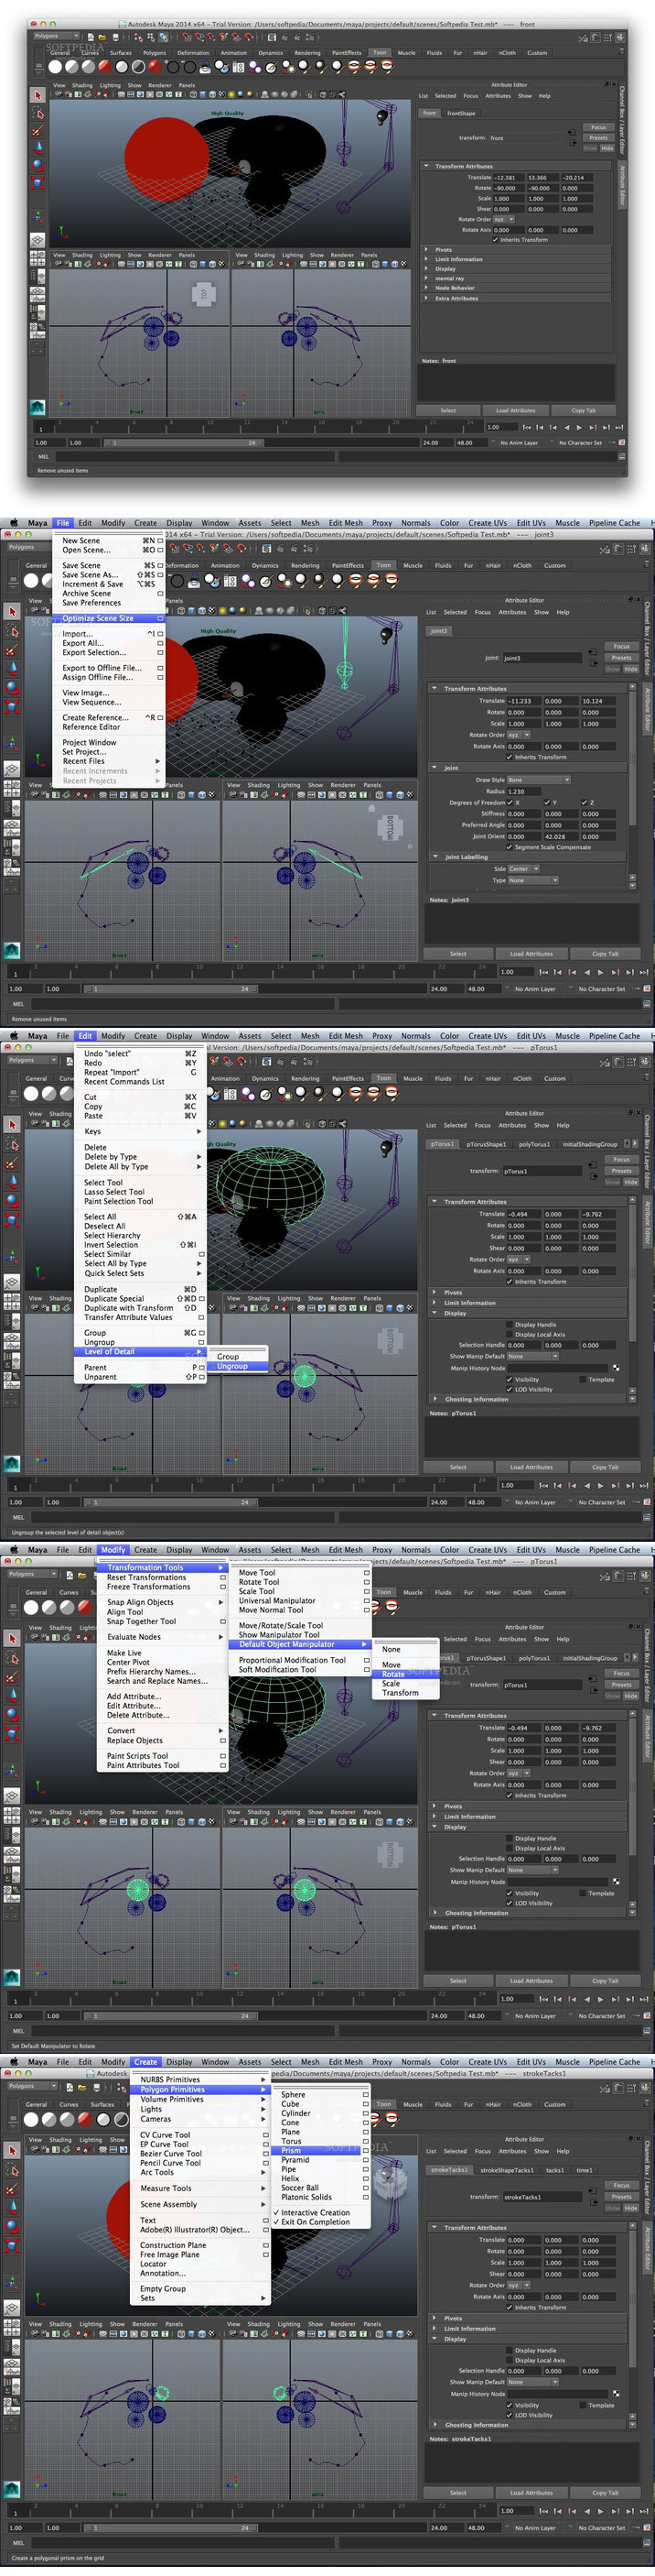Switch to the frontShape tab
The image size is (655, 2576).
461,113
